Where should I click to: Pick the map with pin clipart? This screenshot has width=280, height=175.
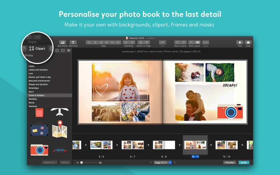pos(59,129)
